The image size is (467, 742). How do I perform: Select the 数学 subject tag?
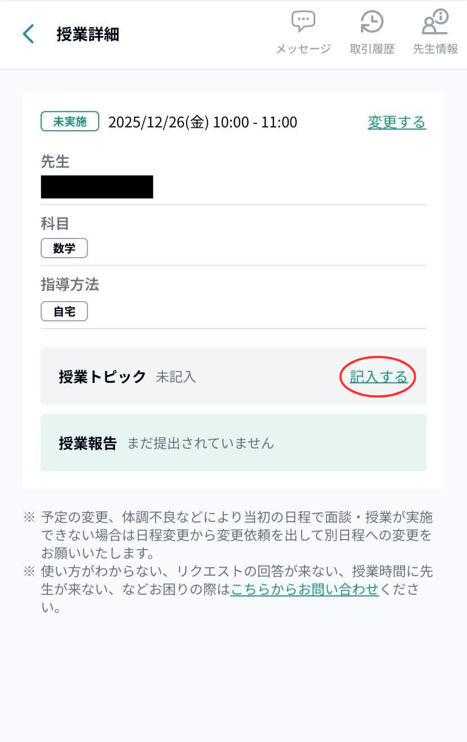[64, 249]
